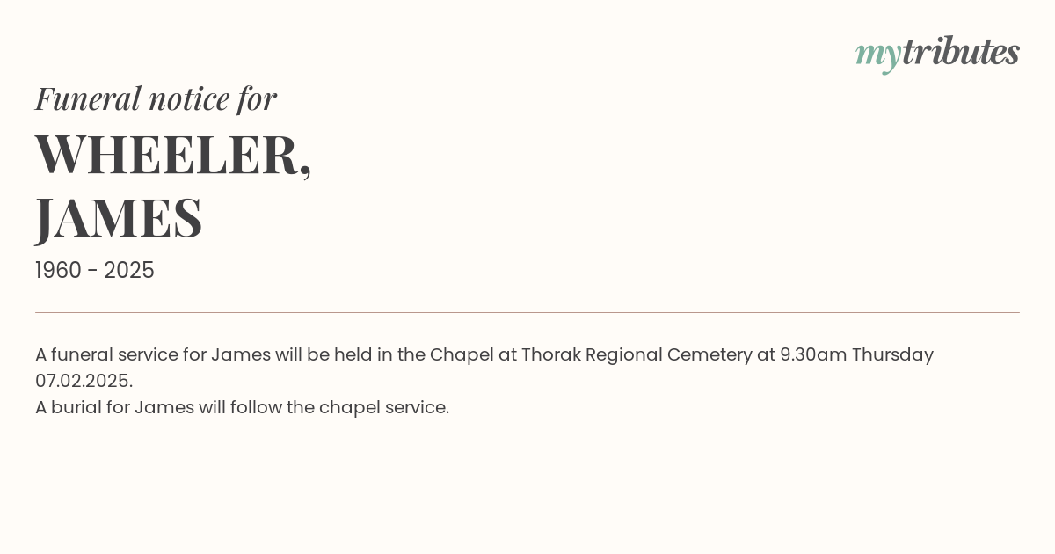
Task: Click the service date 07.02.2025
Action: 84,381
